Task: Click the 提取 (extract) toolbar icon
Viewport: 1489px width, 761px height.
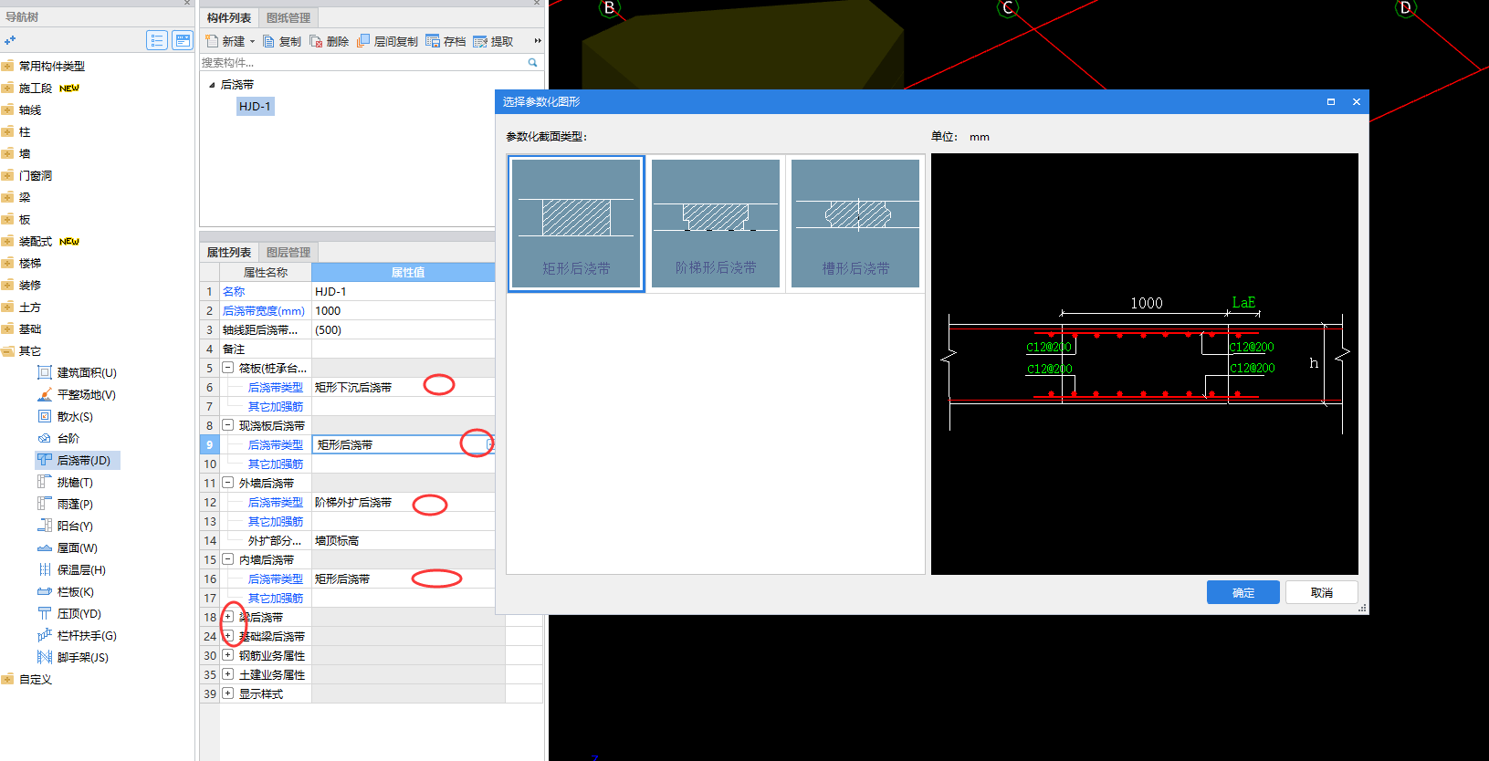Action: tap(480, 41)
